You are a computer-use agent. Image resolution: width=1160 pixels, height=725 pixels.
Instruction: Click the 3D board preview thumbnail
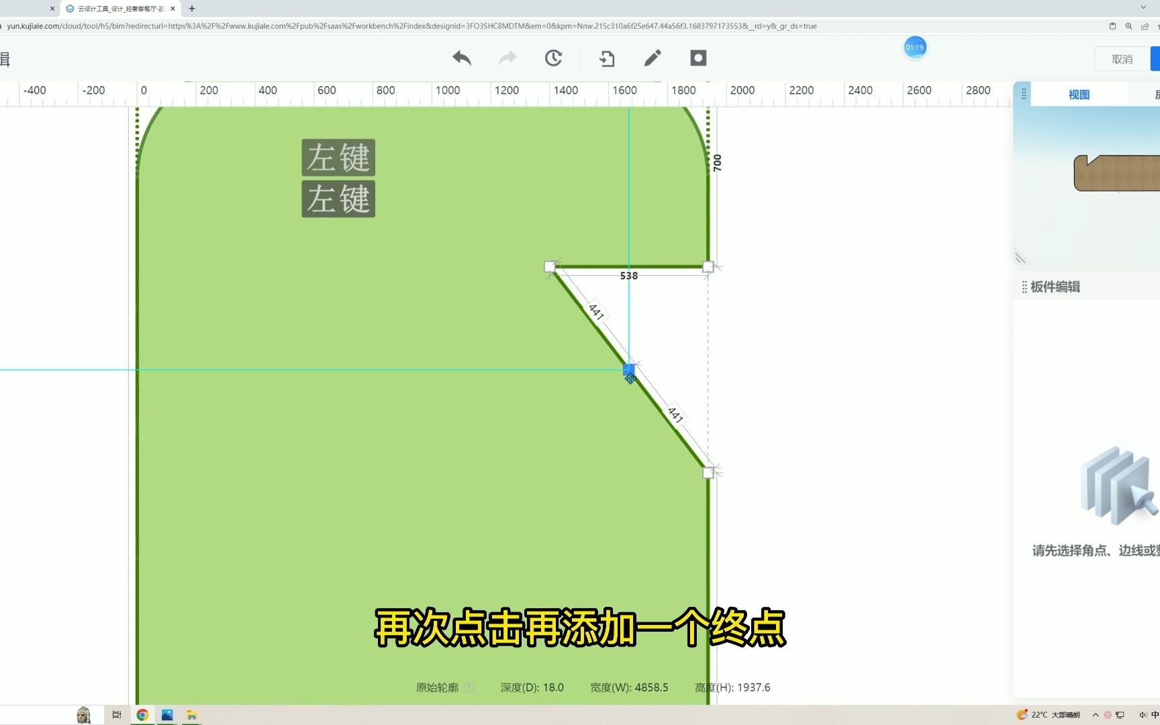pyautogui.click(x=1116, y=173)
